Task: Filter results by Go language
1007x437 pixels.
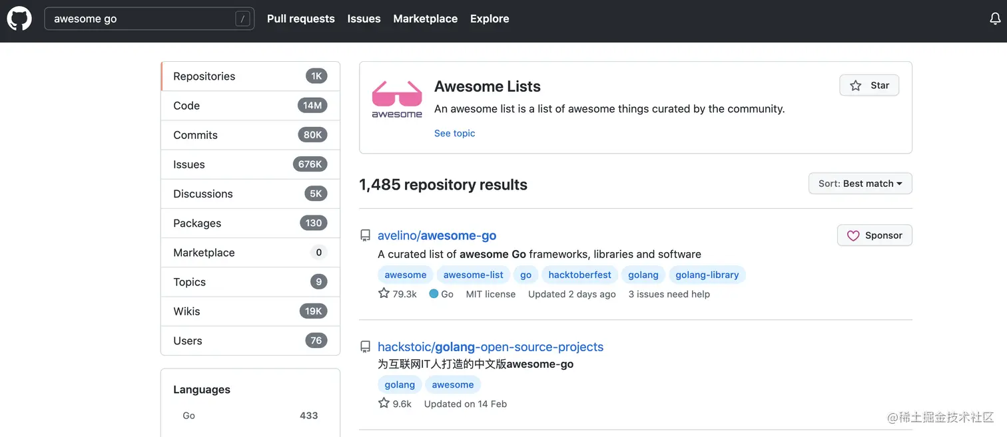Action: [189, 416]
